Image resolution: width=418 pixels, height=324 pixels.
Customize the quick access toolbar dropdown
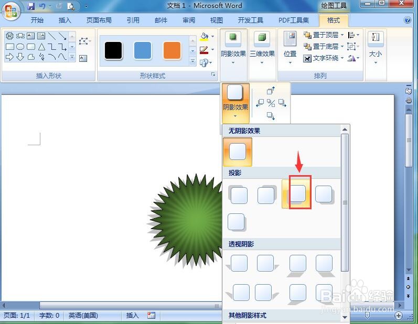click(86, 6)
